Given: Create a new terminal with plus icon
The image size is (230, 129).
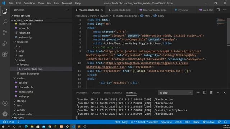Looking at the screenshot, I should coord(198,92).
